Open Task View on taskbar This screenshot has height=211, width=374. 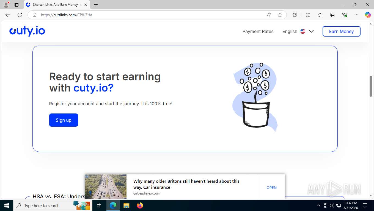click(x=99, y=206)
